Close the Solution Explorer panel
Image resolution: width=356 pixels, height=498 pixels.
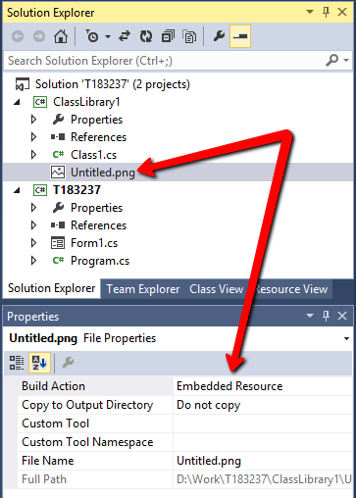click(342, 12)
